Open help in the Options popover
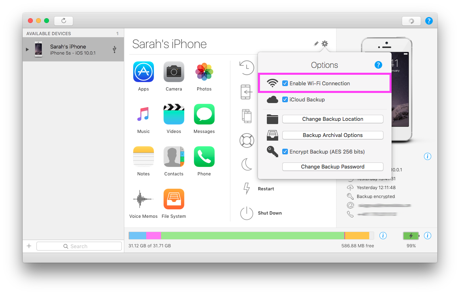Image resolution: width=460 pixels, height=295 pixels. (379, 65)
